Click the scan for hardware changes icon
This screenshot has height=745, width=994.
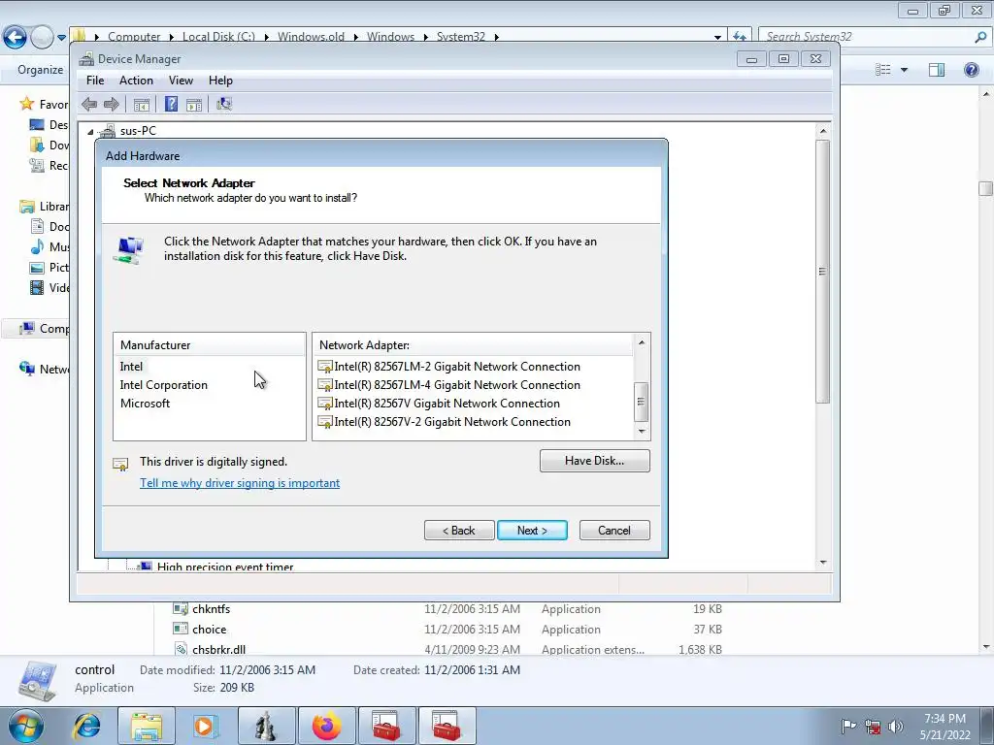pyautogui.click(x=224, y=104)
